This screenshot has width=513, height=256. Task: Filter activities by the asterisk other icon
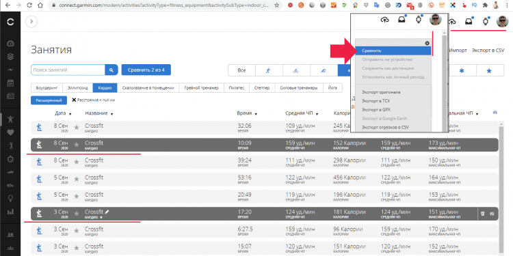coord(462,70)
